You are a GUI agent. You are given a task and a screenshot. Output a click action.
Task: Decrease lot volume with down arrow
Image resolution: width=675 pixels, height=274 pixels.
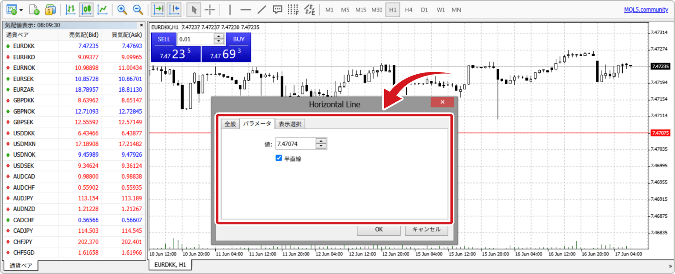219,42
